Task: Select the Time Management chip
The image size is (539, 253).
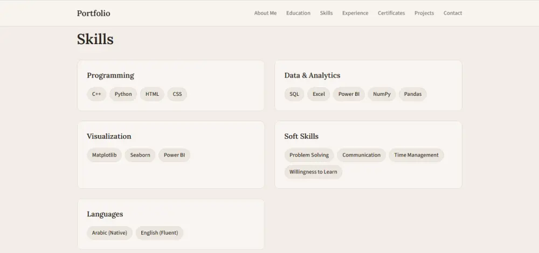Action: coord(416,155)
